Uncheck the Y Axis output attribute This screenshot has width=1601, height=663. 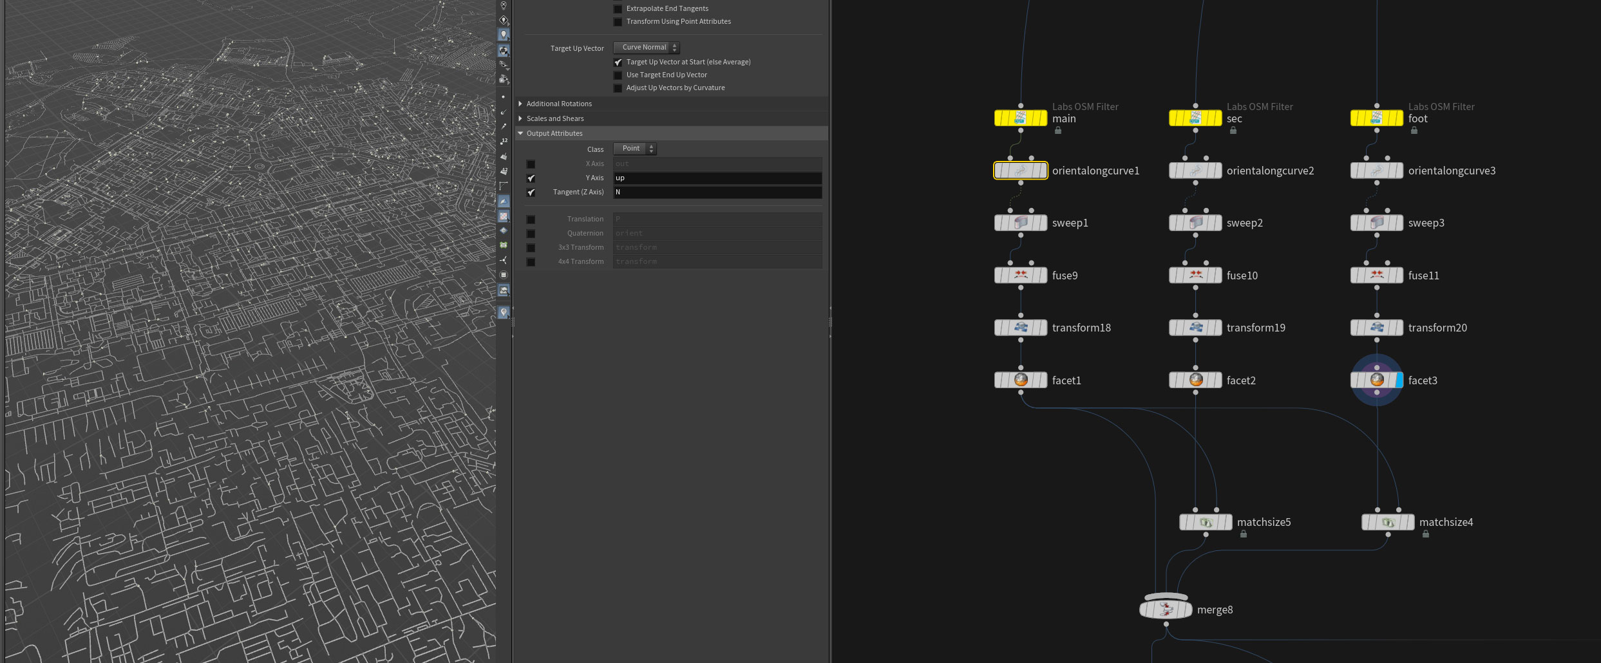tap(531, 178)
